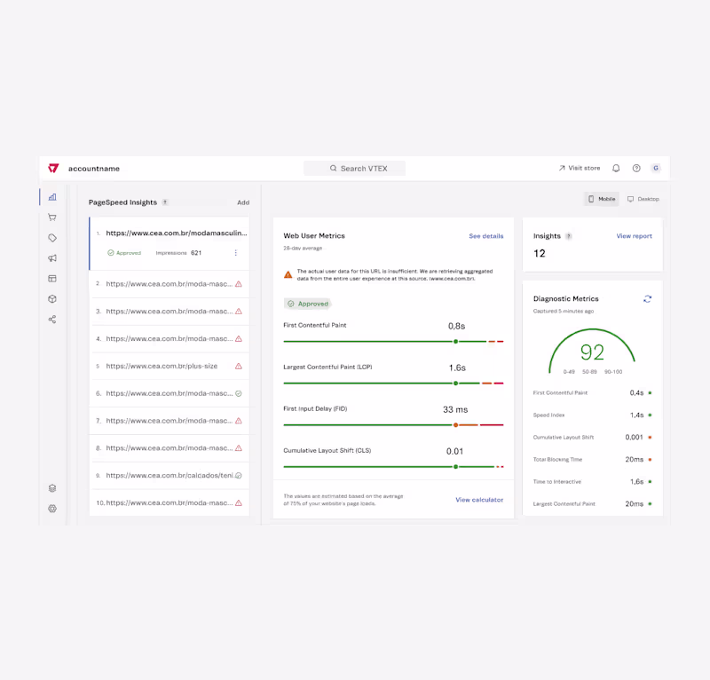Click the orange insufficient data warning icon
710x680 pixels.
coord(288,274)
